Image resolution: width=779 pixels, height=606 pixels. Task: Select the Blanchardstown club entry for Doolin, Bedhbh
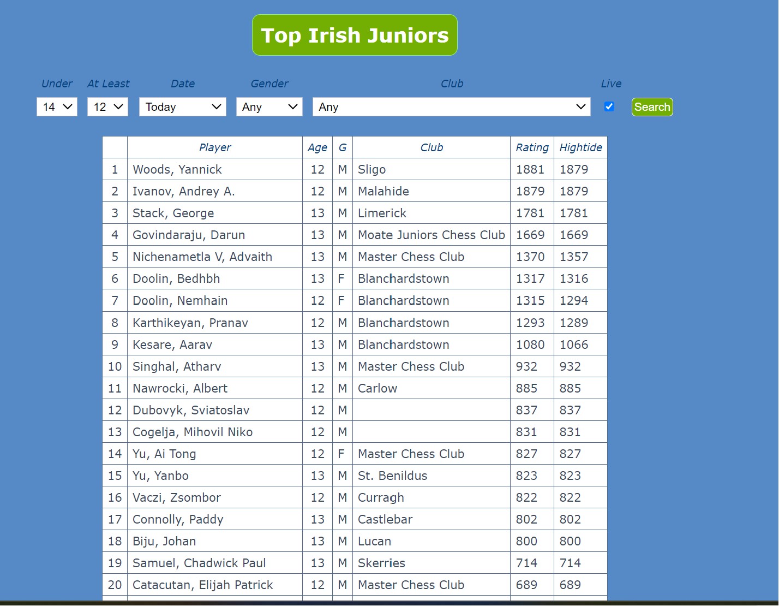(x=403, y=278)
